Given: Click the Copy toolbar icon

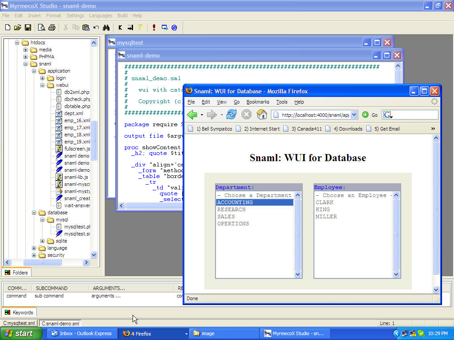Looking at the screenshot, I should tap(76, 27).
